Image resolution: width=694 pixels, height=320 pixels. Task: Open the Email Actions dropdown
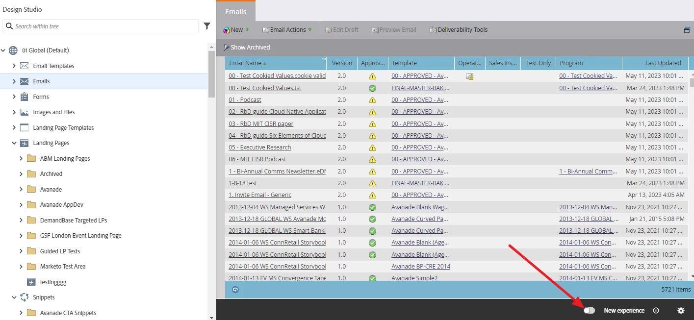coord(287,30)
